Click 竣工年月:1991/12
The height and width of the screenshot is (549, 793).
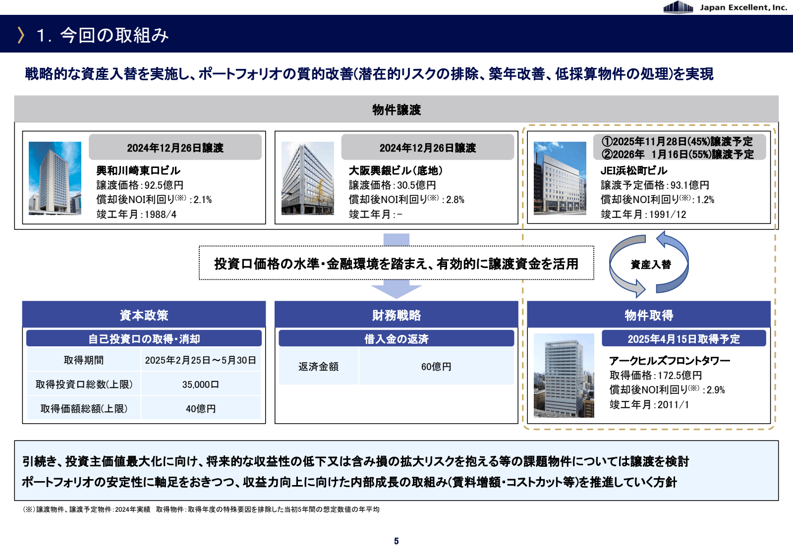click(x=643, y=214)
